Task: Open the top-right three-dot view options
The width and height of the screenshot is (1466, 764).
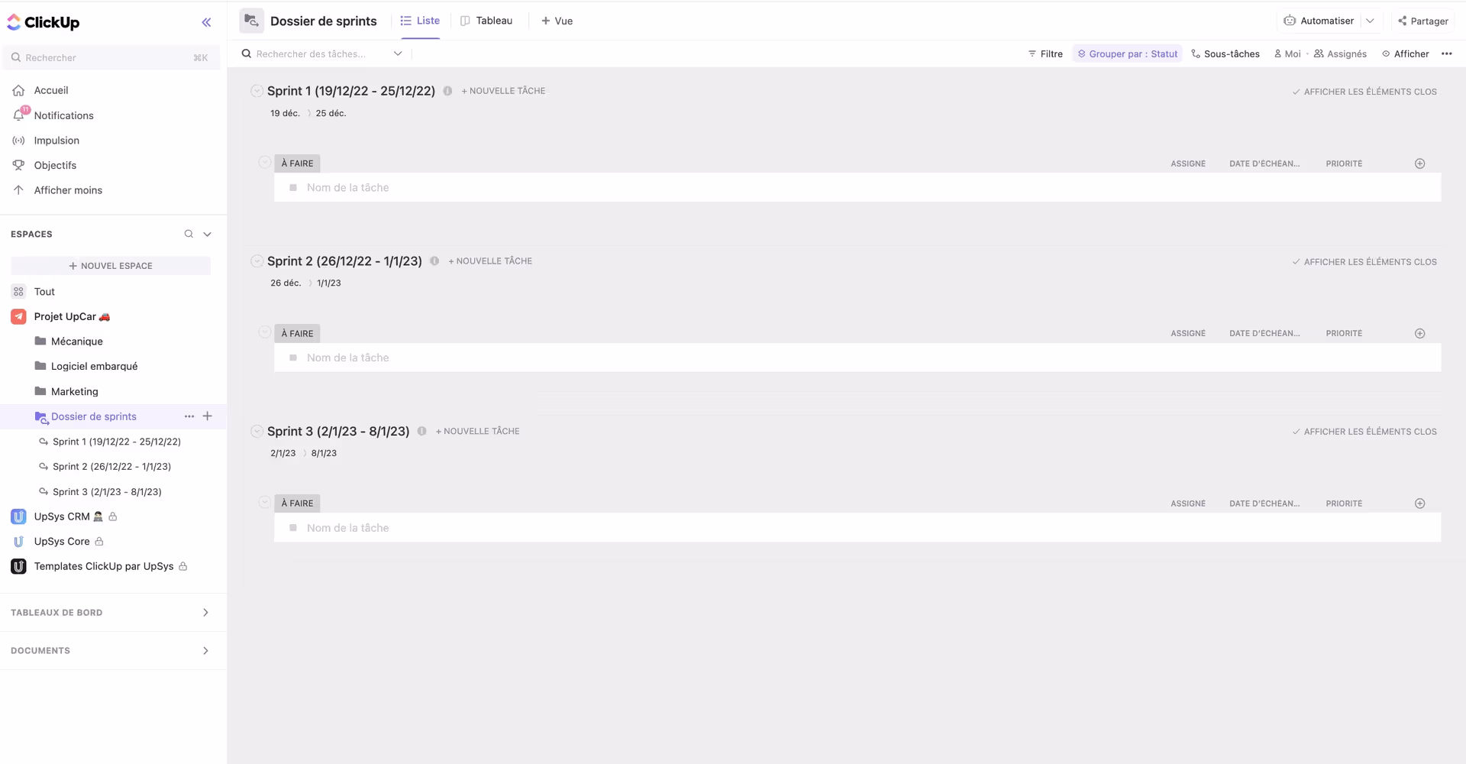Action: tap(1446, 53)
